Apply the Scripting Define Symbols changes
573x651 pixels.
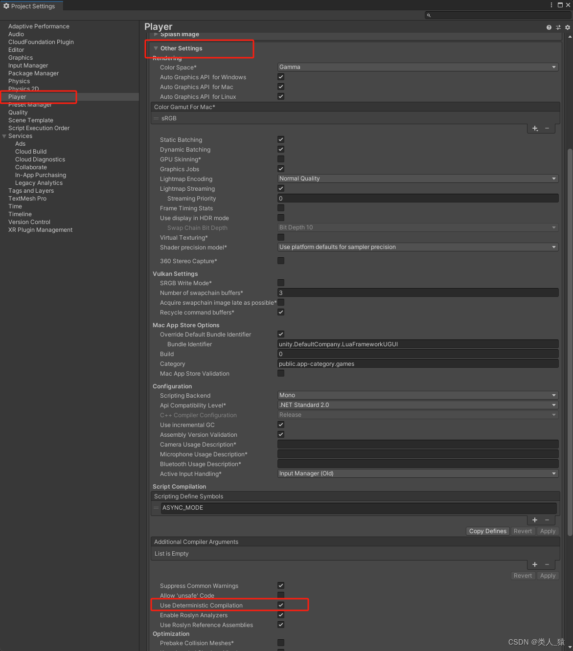547,531
